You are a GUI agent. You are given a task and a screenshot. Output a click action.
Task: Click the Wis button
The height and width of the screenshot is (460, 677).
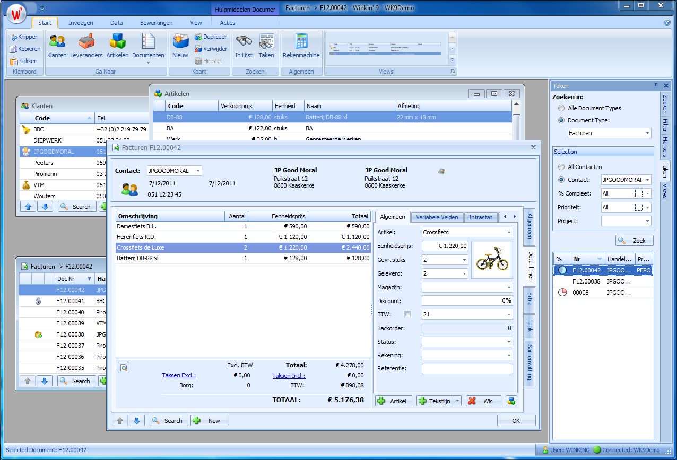click(483, 401)
